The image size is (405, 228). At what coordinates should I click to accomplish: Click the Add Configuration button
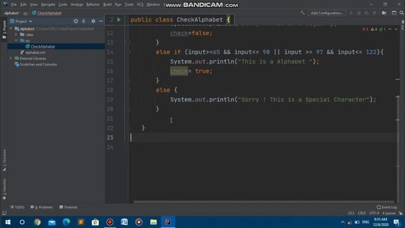327,13
